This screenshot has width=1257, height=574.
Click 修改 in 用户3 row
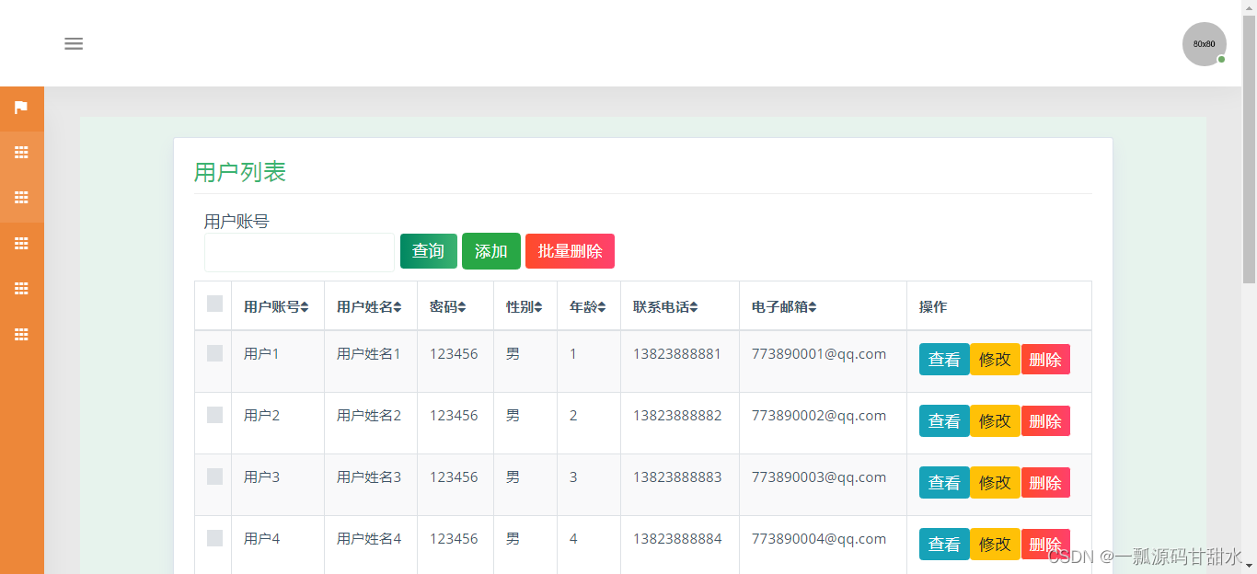(x=995, y=483)
